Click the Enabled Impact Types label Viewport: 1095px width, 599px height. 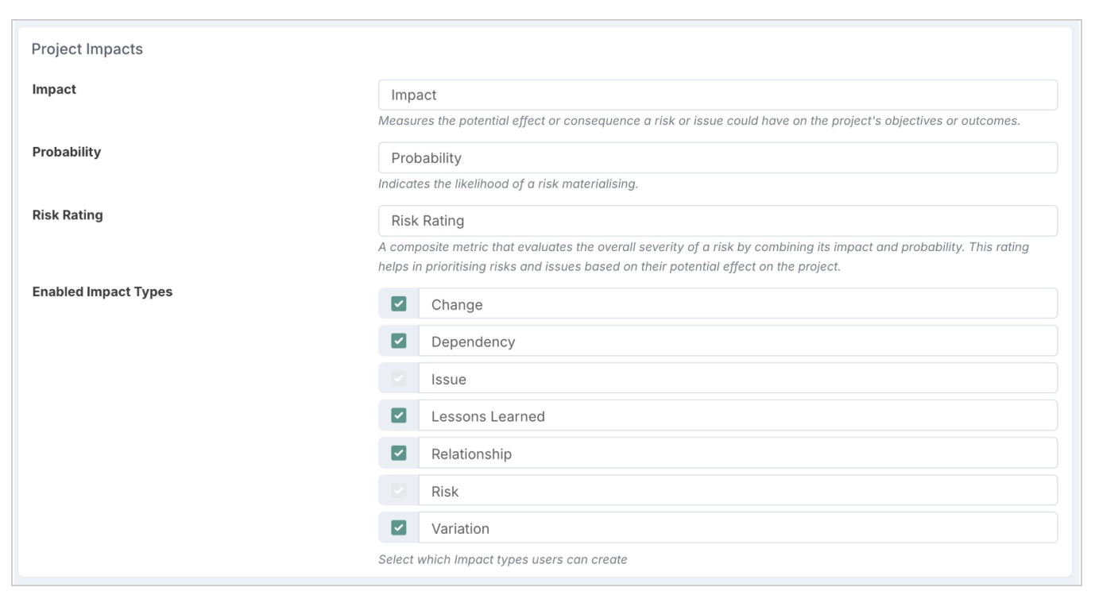point(103,292)
